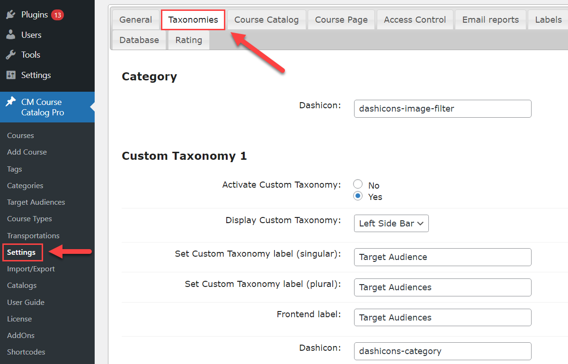Switch to the Taxonomies tab
Viewport: 568px width, 364px height.
point(193,20)
